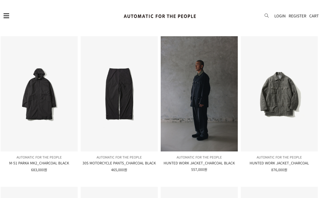Click the 557,000원 price
Screen dimensions: 319x198
tap(199, 169)
